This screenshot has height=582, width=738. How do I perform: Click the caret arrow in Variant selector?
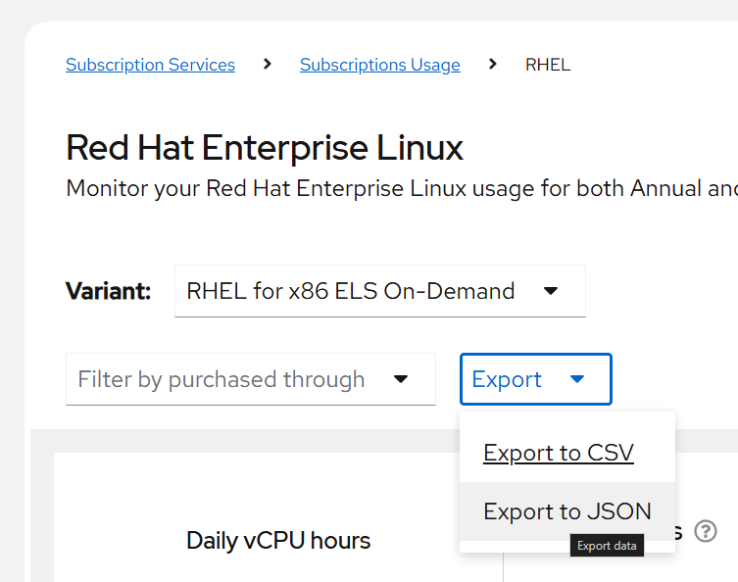click(551, 291)
